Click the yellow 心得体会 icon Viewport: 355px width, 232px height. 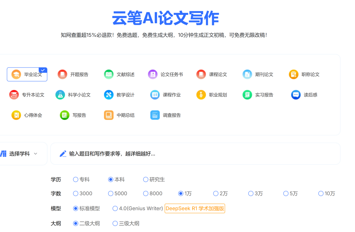pos(16,115)
